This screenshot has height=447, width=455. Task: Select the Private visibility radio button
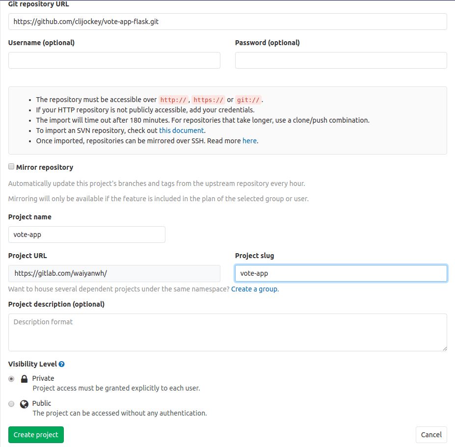(11, 378)
